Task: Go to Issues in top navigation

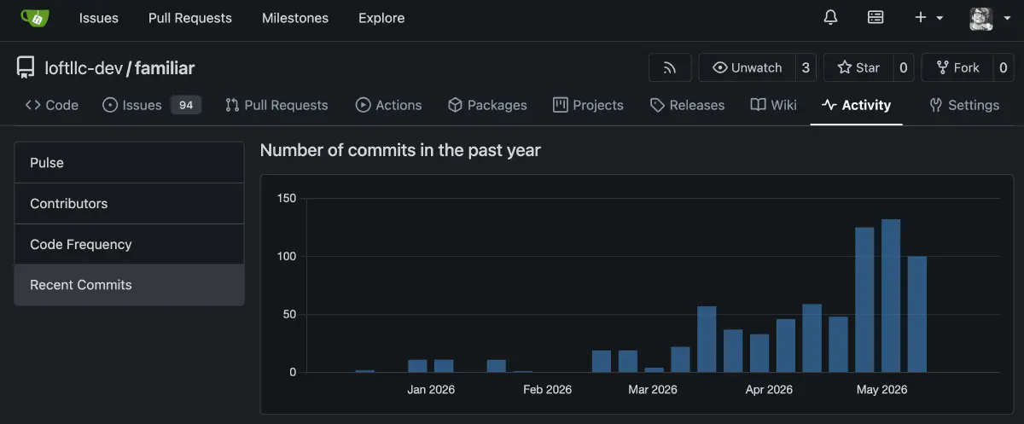Action: 99,18
